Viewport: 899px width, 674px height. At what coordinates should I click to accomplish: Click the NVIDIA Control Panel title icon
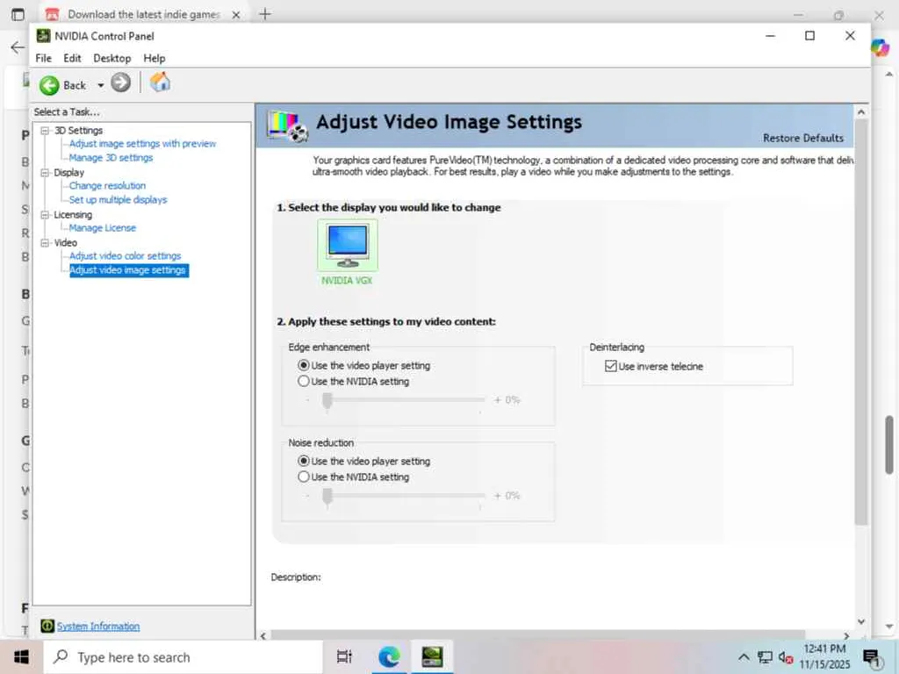click(43, 35)
